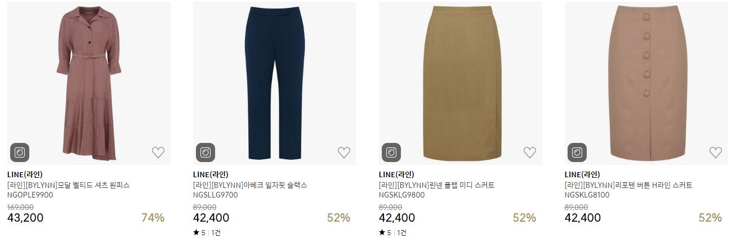This screenshot has height=238, width=732.
Task: Like the khaki linen flap midi skirt
Action: click(x=530, y=152)
